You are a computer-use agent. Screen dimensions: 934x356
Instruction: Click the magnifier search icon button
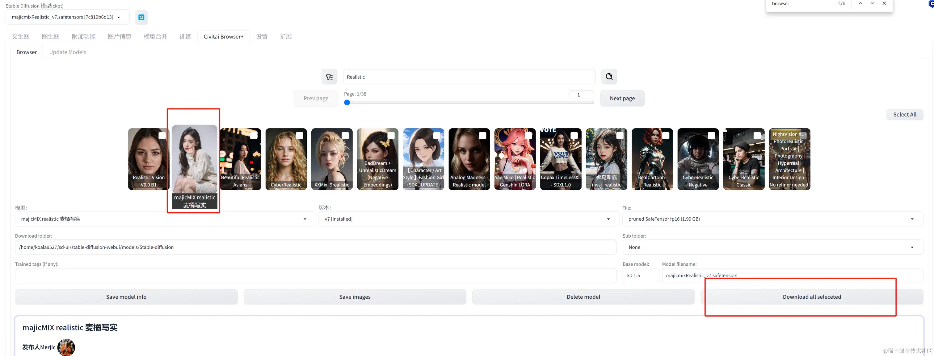coord(609,76)
